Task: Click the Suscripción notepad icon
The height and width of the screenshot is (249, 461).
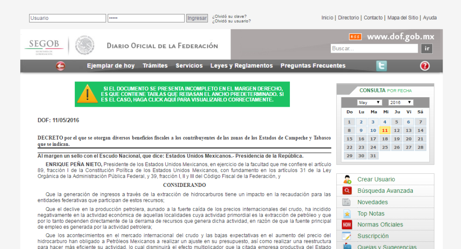Action: pos(347,236)
